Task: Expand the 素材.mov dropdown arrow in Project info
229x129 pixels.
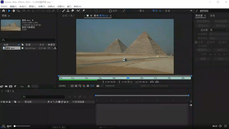Action: coord(33,20)
